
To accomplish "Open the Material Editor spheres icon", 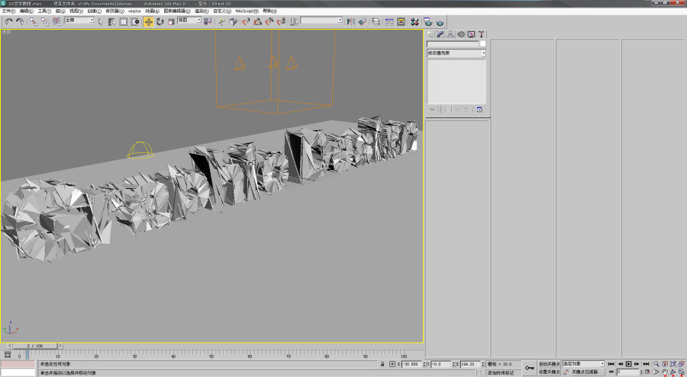I will pos(414,21).
